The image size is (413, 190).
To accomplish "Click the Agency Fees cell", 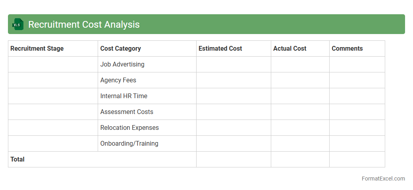I will (x=118, y=80).
